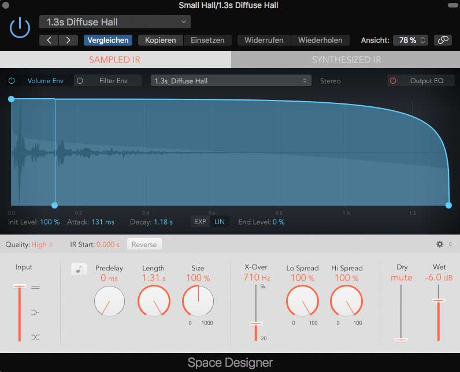The image size is (460, 372).
Task: Enable the Filter Env power toggle
Action: click(x=80, y=81)
